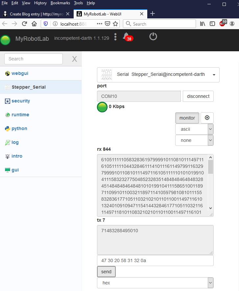Go back in browser history
Viewport: 239px width, 291px height.
(x=5, y=24)
